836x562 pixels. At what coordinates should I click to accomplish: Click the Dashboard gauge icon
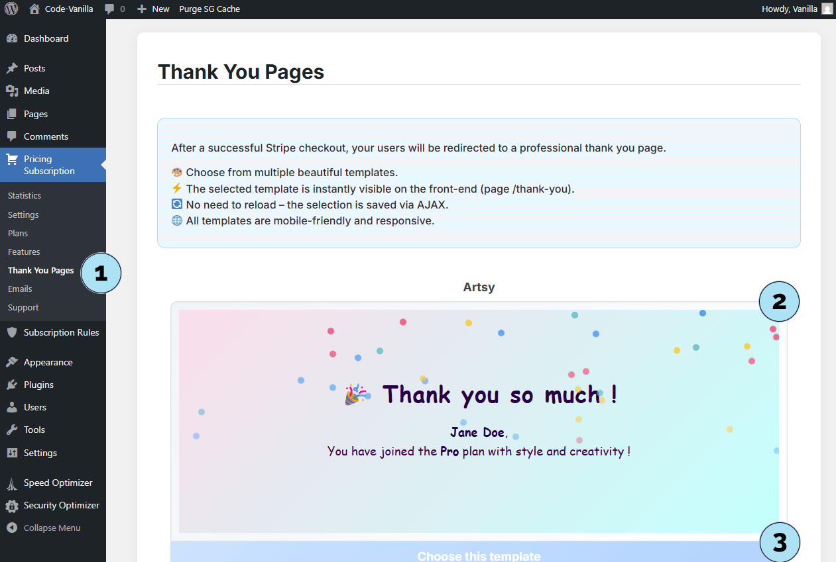coord(12,39)
